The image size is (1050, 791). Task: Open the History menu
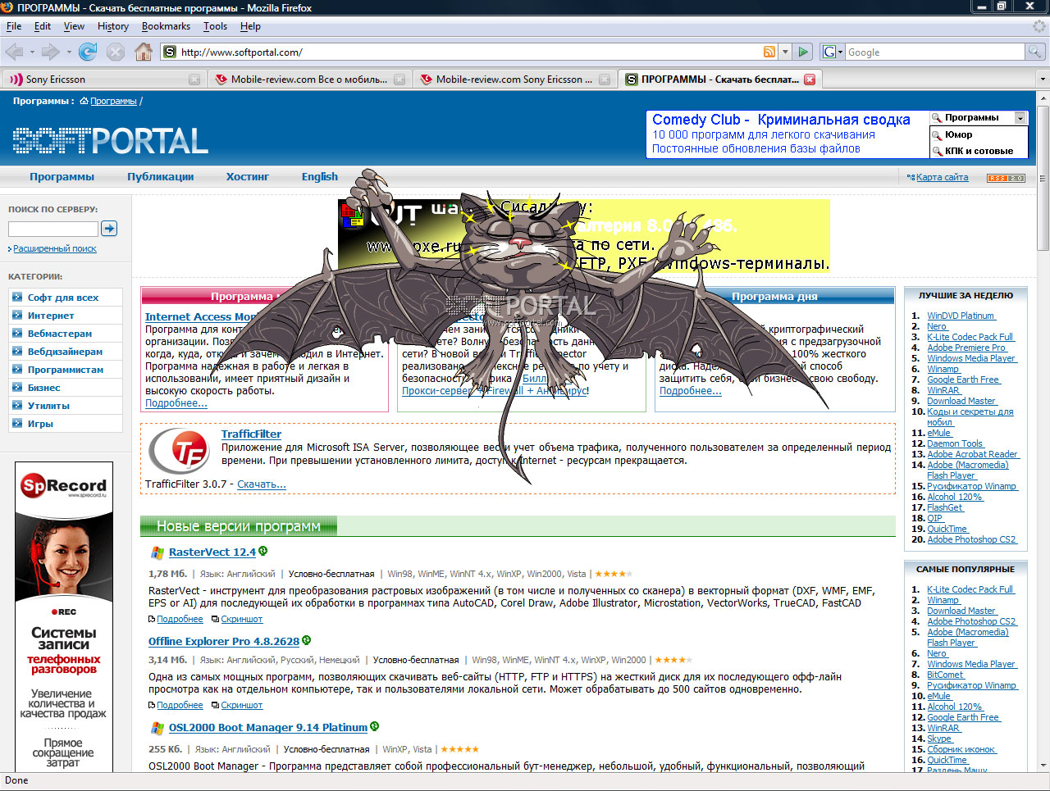(113, 26)
